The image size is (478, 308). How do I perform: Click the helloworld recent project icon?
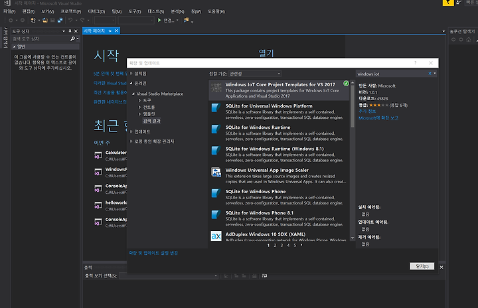98,205
